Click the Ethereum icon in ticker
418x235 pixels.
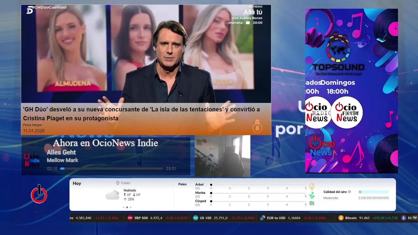click(404, 218)
